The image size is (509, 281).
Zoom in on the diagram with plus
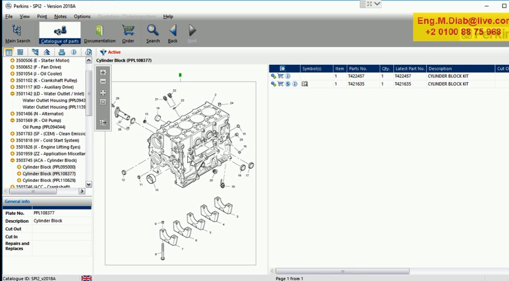pos(103,73)
